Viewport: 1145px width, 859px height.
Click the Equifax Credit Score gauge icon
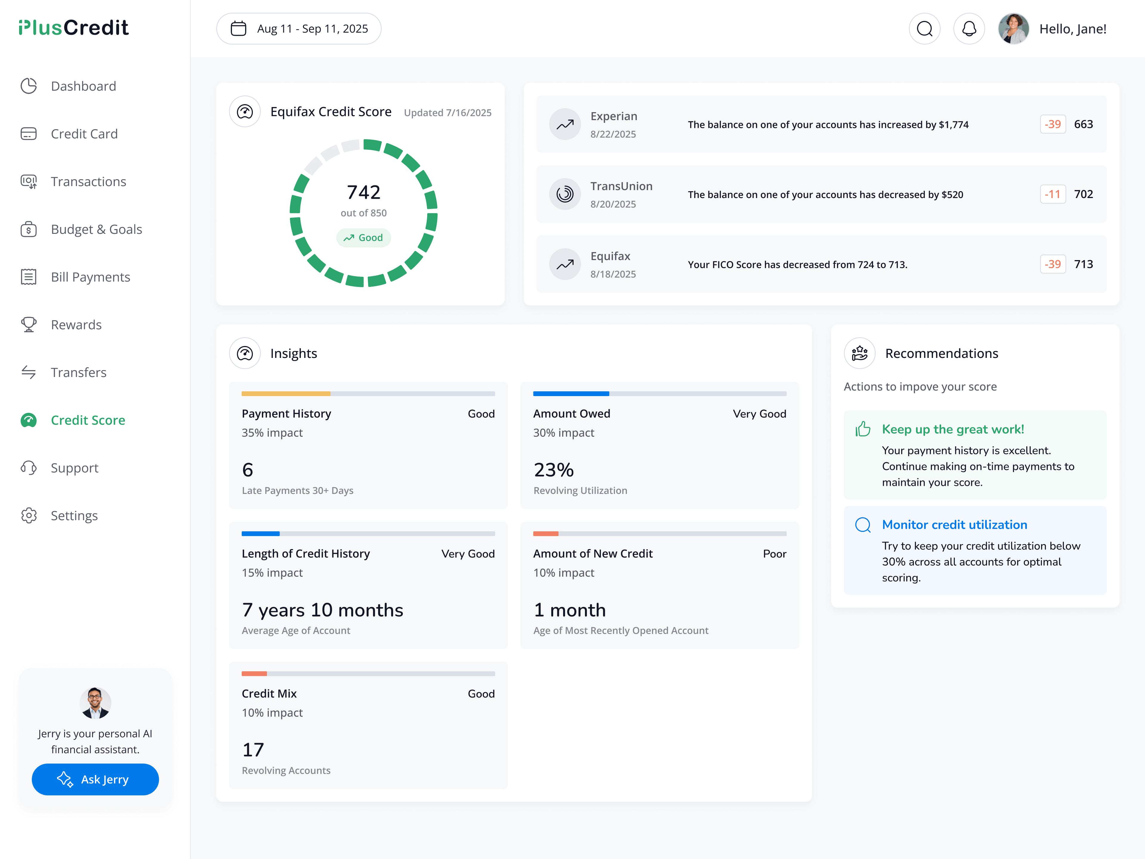pyautogui.click(x=245, y=111)
